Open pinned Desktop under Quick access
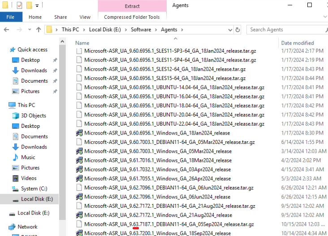 tap(30, 60)
